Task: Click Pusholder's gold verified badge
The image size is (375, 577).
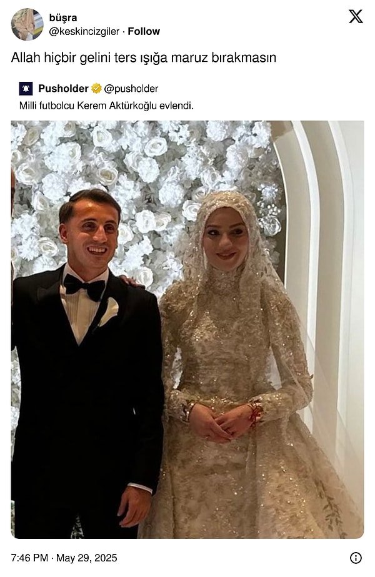Action: 96,88
